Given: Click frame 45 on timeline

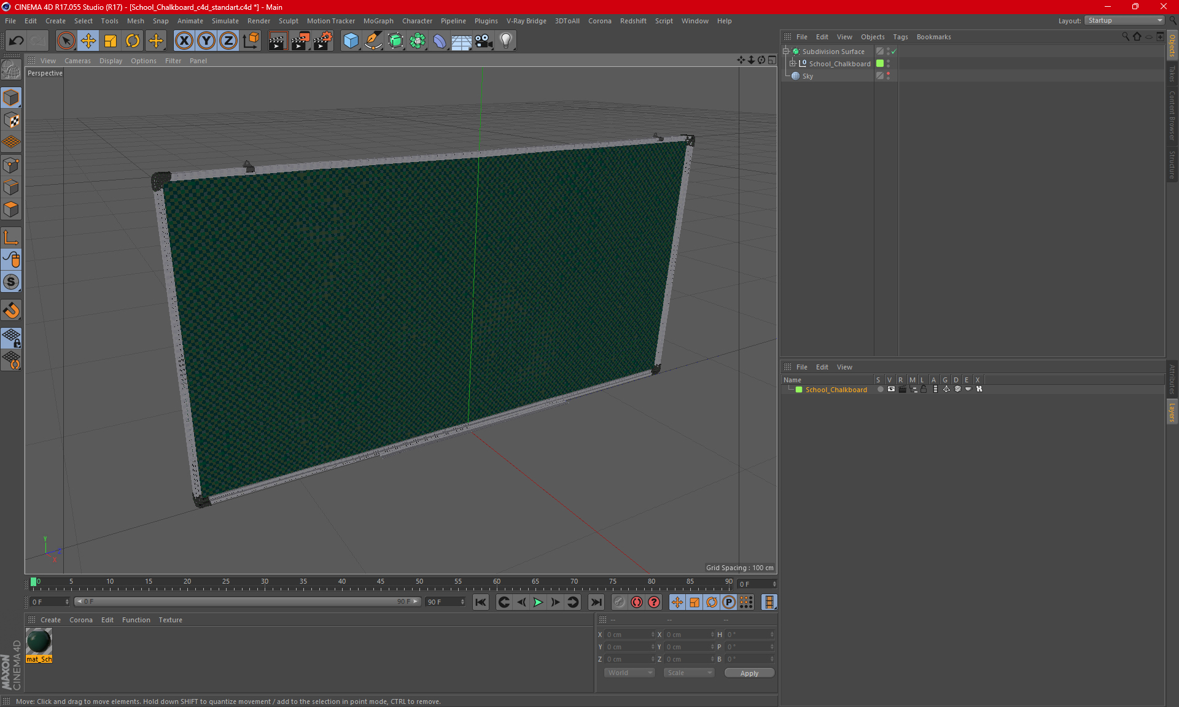Looking at the screenshot, I should tap(381, 582).
